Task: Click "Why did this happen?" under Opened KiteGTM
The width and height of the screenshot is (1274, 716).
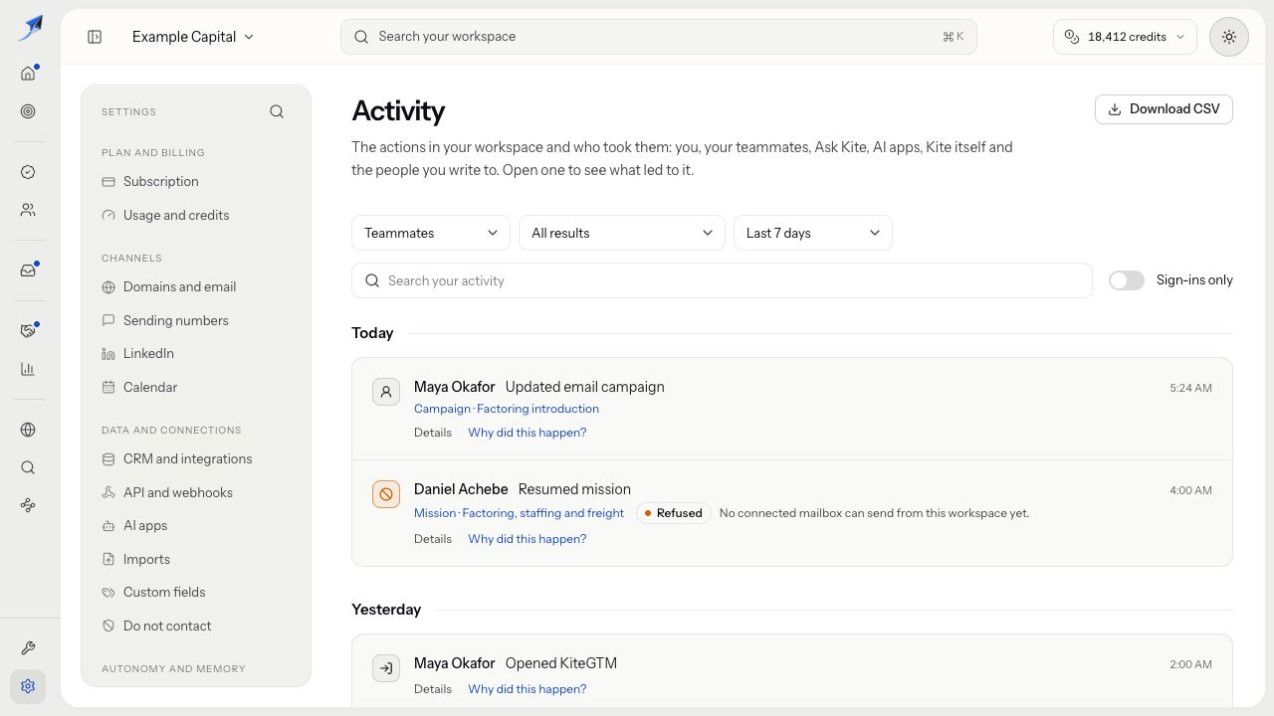Action: (x=528, y=689)
